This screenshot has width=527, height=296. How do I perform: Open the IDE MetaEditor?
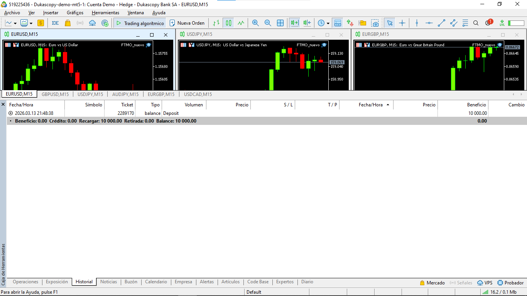55,23
